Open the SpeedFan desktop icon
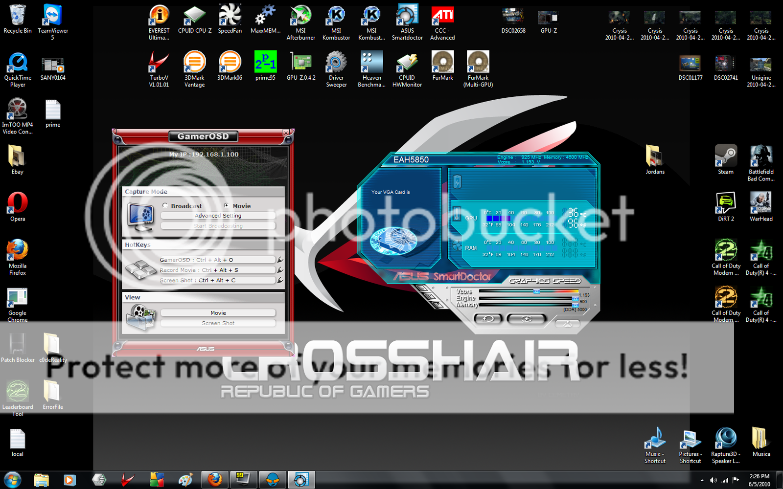Image resolution: width=783 pixels, height=489 pixels. [230, 20]
